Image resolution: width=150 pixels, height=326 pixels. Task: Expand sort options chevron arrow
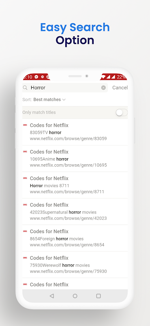click(64, 99)
